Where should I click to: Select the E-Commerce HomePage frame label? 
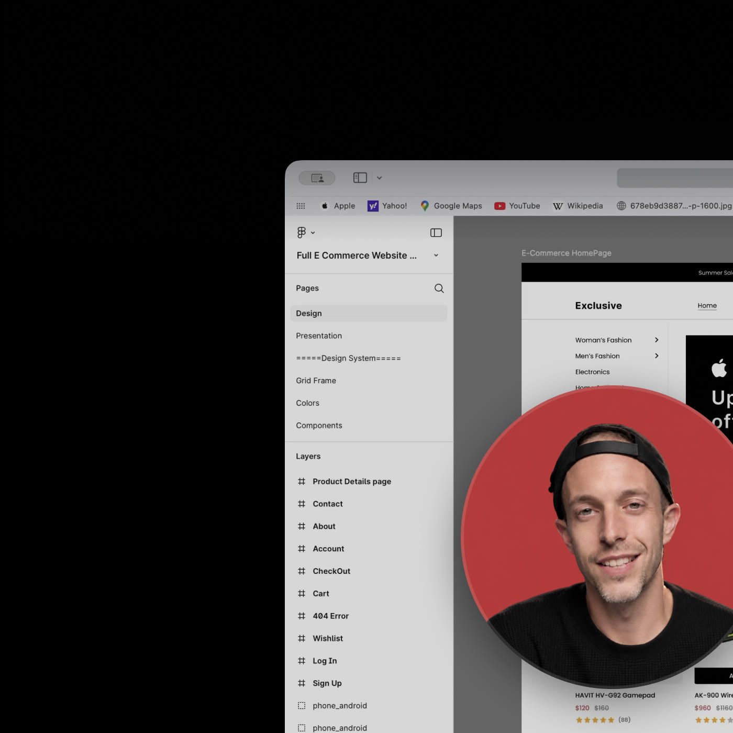pos(567,253)
